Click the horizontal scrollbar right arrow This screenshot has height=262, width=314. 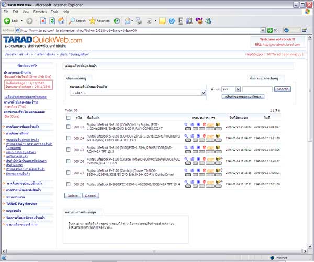pos(305,251)
